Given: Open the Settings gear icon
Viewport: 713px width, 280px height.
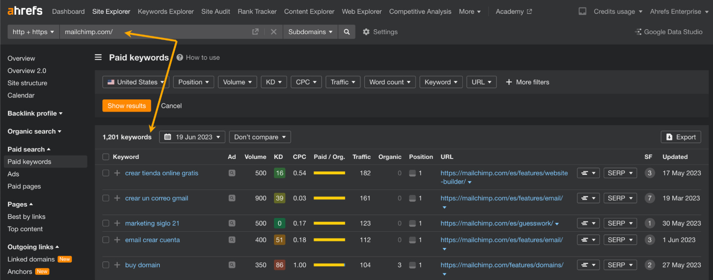Looking at the screenshot, I should [x=366, y=32].
